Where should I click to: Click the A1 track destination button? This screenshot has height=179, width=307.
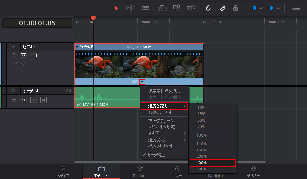[x=14, y=91]
